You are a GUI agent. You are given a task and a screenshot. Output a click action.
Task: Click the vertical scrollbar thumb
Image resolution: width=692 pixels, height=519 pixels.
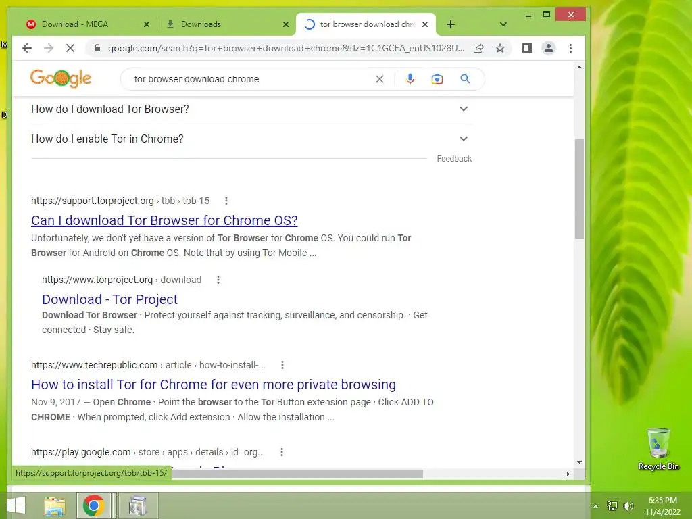(579, 189)
